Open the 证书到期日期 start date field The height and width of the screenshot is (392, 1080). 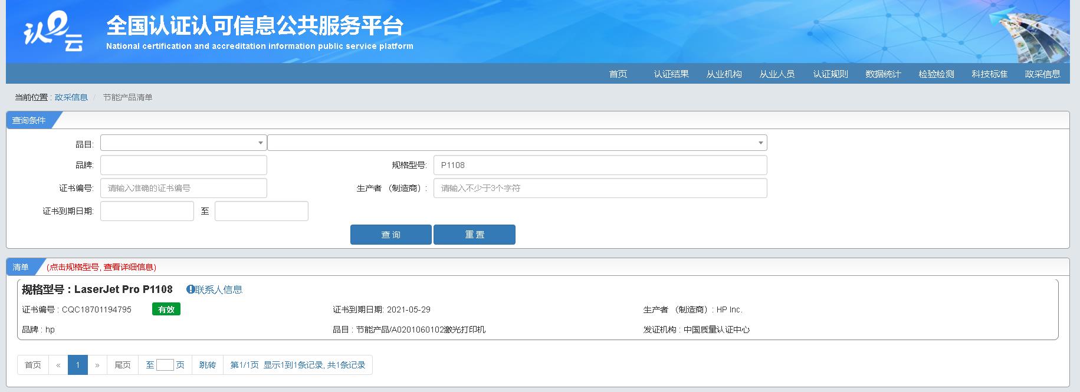coord(147,211)
